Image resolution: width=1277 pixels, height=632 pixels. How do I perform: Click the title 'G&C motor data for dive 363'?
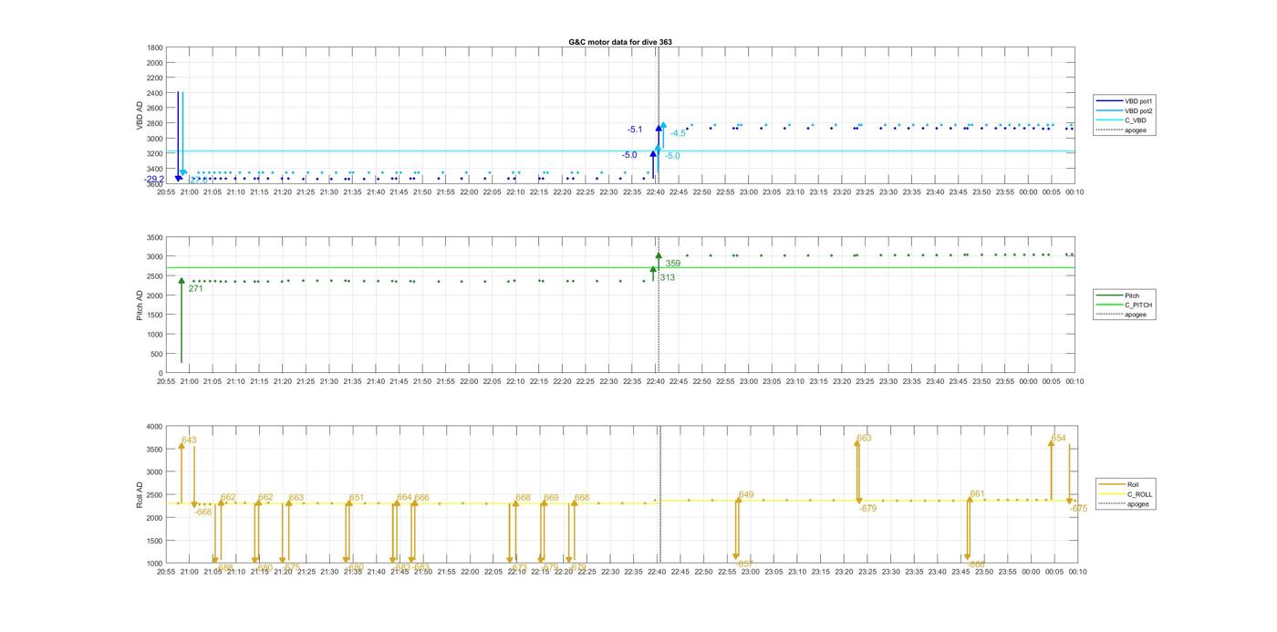620,42
